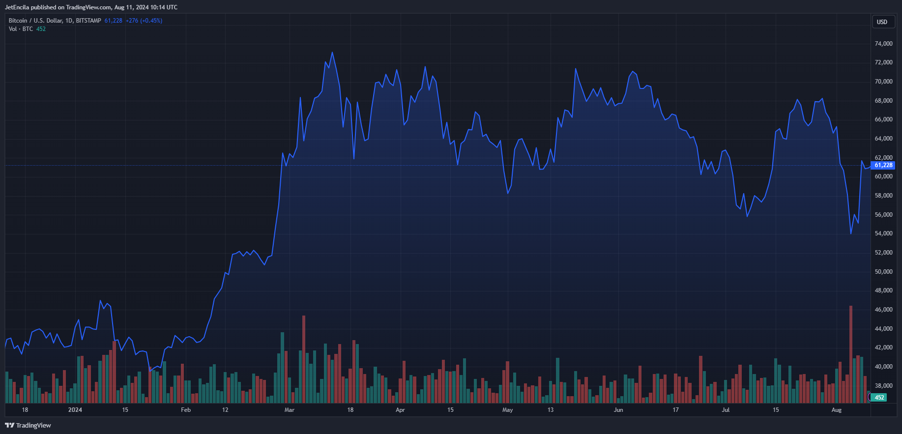Click the price line low in early August
Viewport: 902px width, 434px height.
[851, 233]
